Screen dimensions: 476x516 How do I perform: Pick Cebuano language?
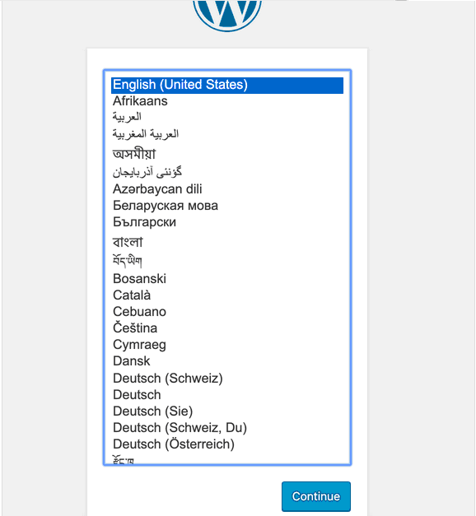(x=227, y=312)
